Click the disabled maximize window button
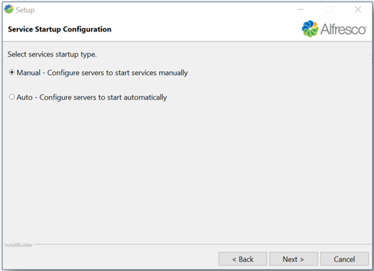374x271 pixels. click(x=329, y=10)
